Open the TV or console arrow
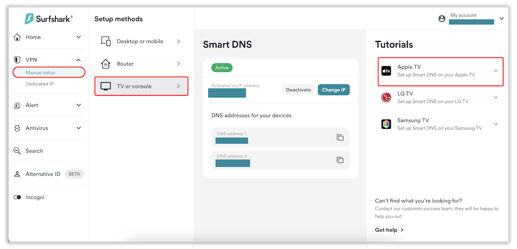 [178, 86]
